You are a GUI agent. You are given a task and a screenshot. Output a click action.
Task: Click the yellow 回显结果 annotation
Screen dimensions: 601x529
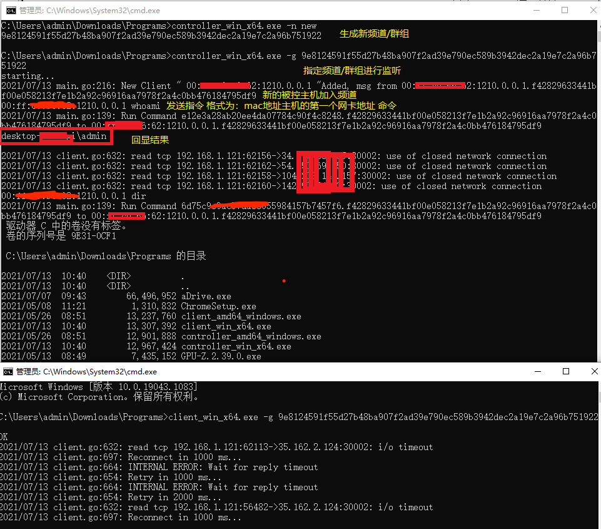(150, 140)
